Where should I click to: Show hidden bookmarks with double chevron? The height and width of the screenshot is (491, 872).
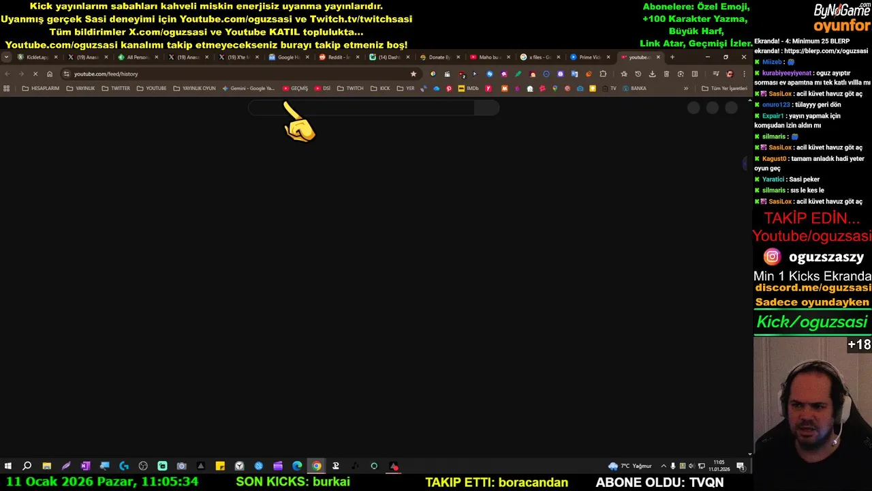coord(685,88)
